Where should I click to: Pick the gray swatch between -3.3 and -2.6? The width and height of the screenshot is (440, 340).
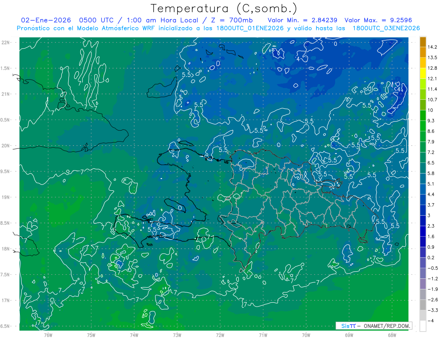423,305
